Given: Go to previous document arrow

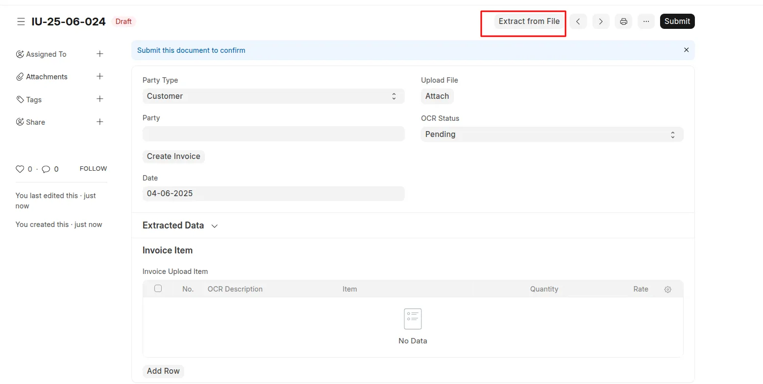Looking at the screenshot, I should pyautogui.click(x=578, y=22).
